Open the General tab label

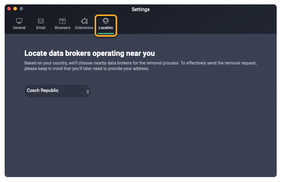click(x=19, y=28)
